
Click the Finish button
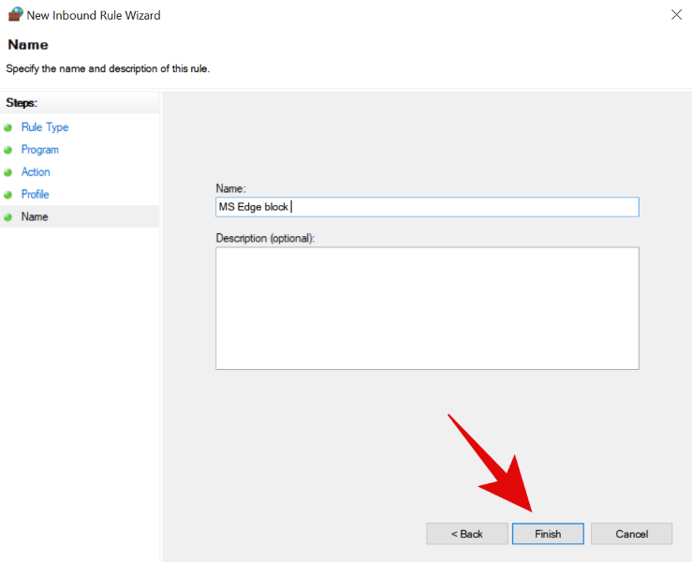(548, 534)
